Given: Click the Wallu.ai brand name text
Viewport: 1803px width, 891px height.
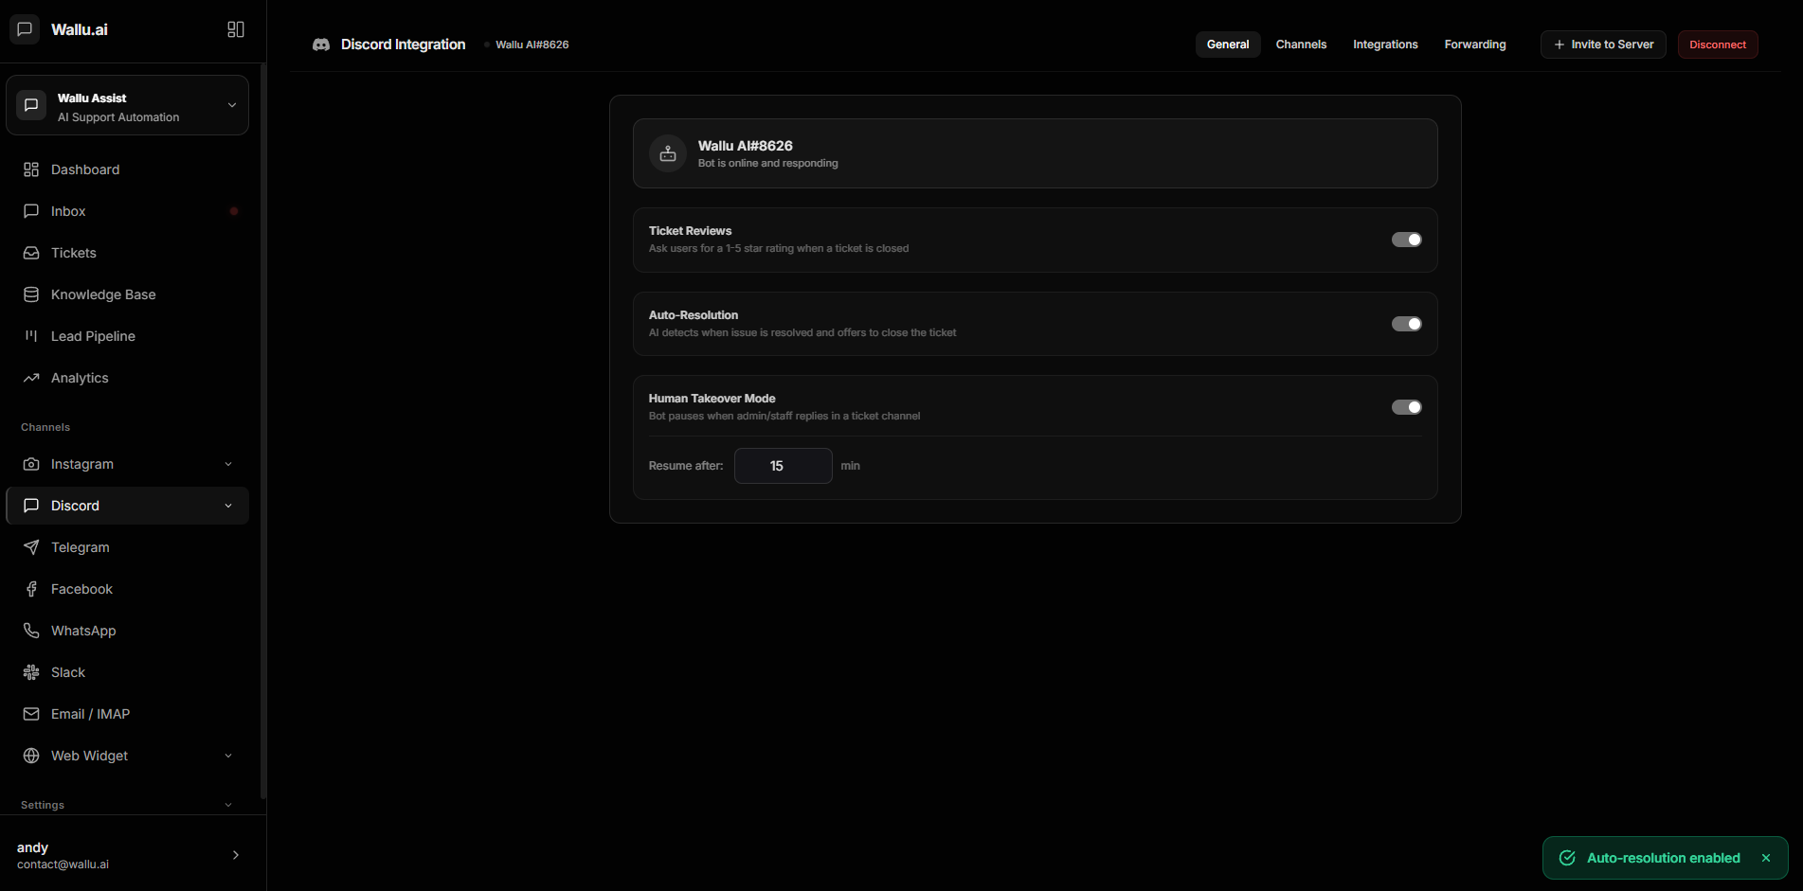Looking at the screenshot, I should click(x=80, y=29).
